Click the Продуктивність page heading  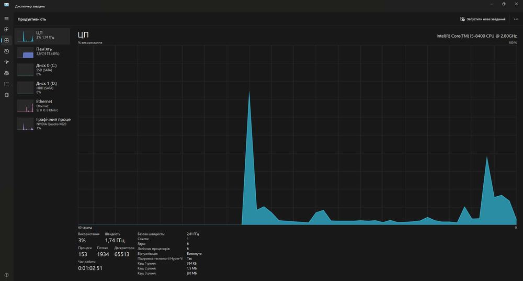[32, 19]
